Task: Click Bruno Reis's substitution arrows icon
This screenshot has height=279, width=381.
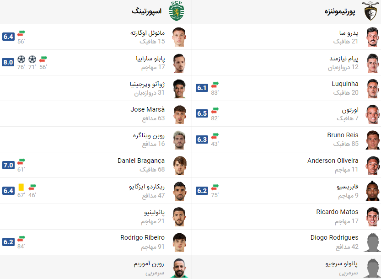Action: pos(215,136)
